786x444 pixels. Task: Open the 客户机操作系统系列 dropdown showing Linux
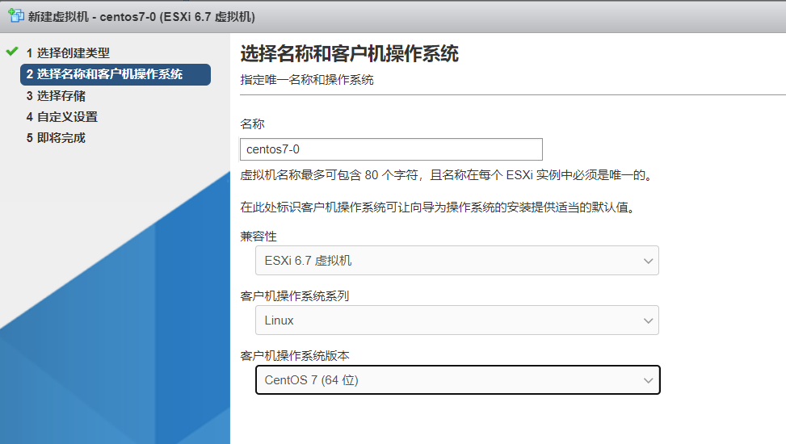[456, 320]
